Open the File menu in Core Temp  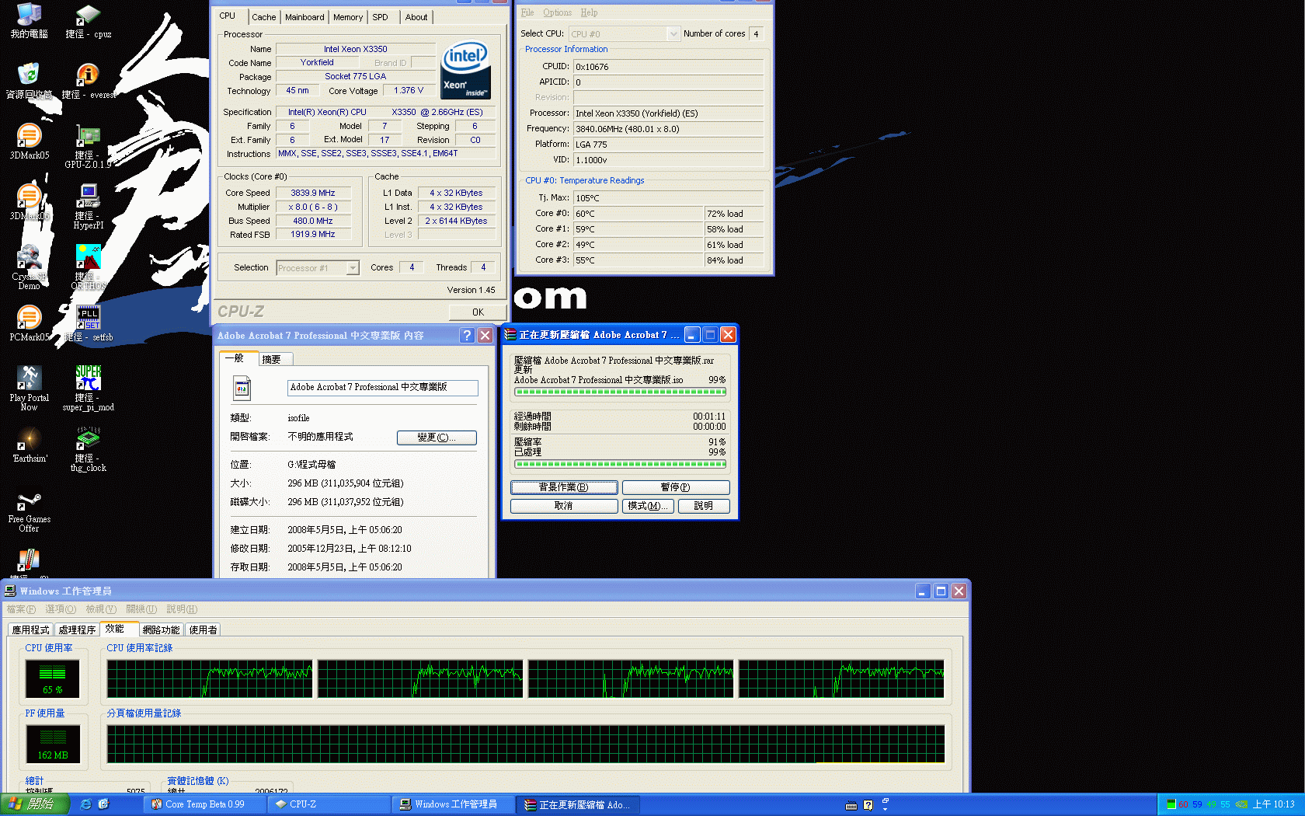[527, 12]
